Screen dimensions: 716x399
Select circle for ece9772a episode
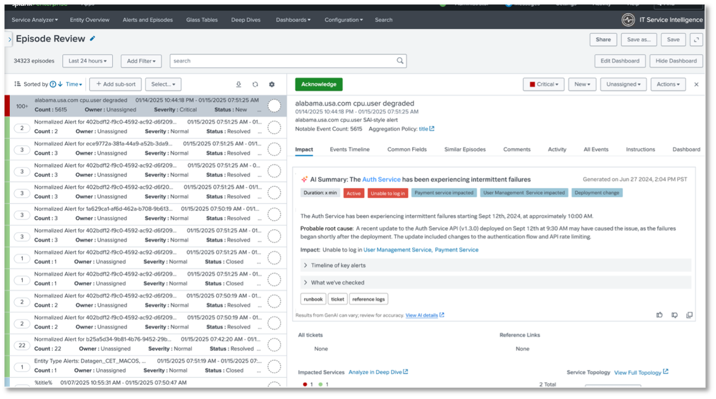(274, 149)
